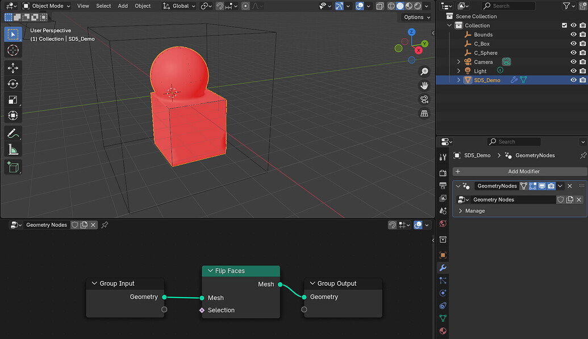Expand the Light outliner row

pyautogui.click(x=458, y=71)
